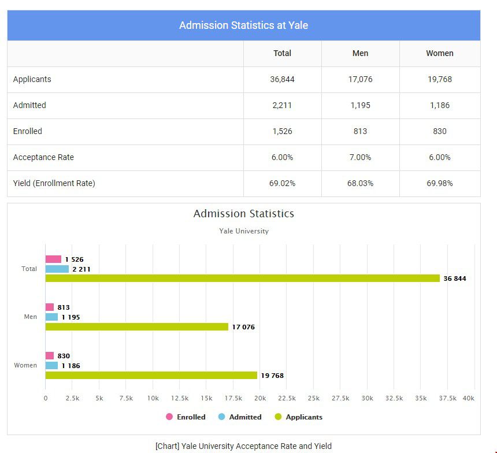The width and height of the screenshot is (497, 453).
Task: Click the Applicants row label in table
Action: (32, 79)
